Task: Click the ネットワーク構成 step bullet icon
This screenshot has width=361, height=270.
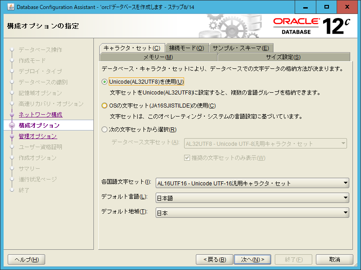Action: [12, 115]
